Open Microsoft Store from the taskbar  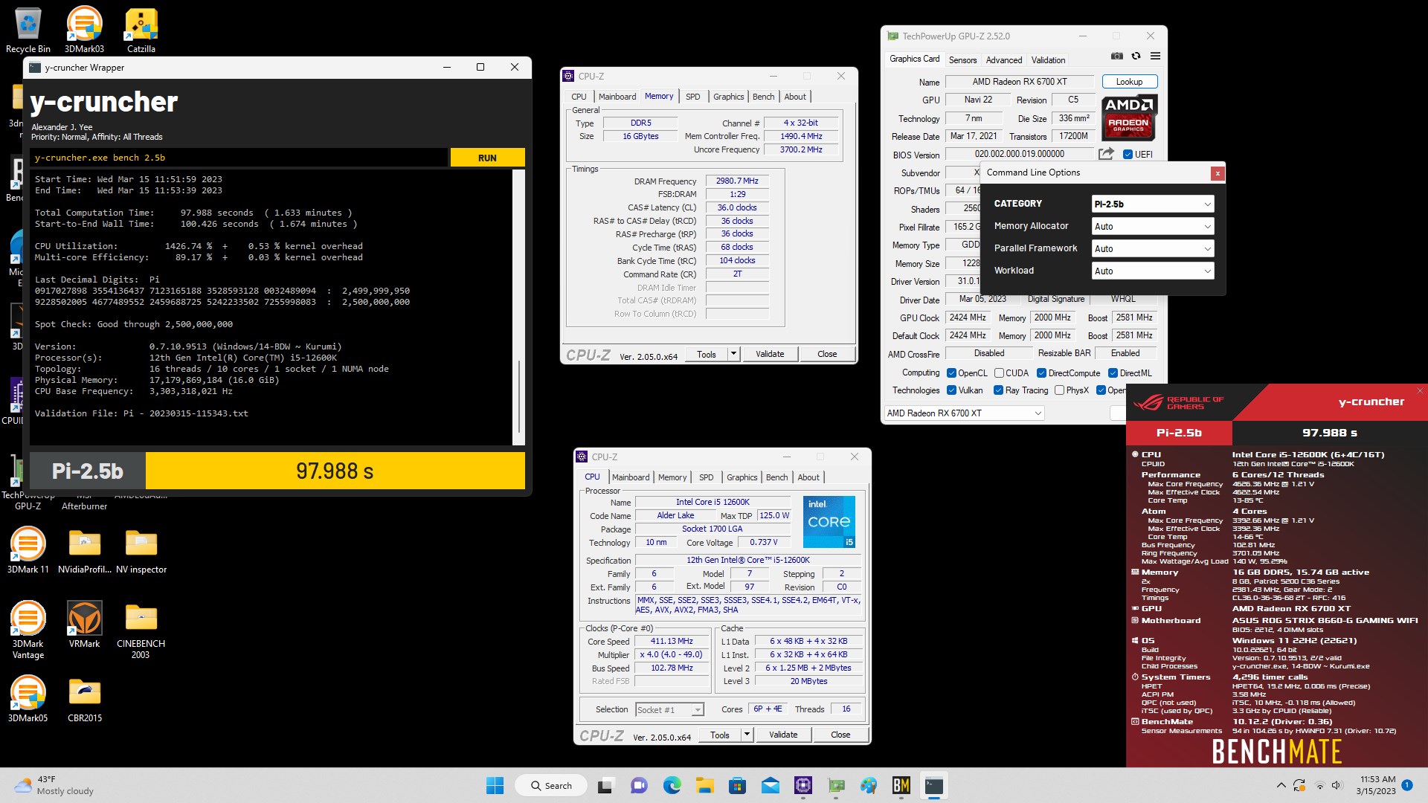[x=737, y=785]
